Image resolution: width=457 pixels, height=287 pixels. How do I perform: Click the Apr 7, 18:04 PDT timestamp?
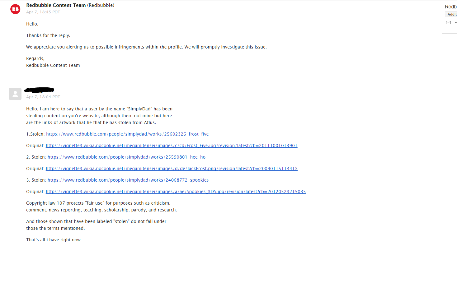(x=43, y=97)
